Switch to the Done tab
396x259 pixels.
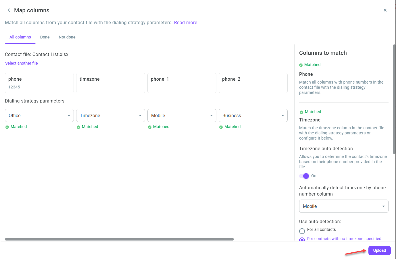click(45, 37)
